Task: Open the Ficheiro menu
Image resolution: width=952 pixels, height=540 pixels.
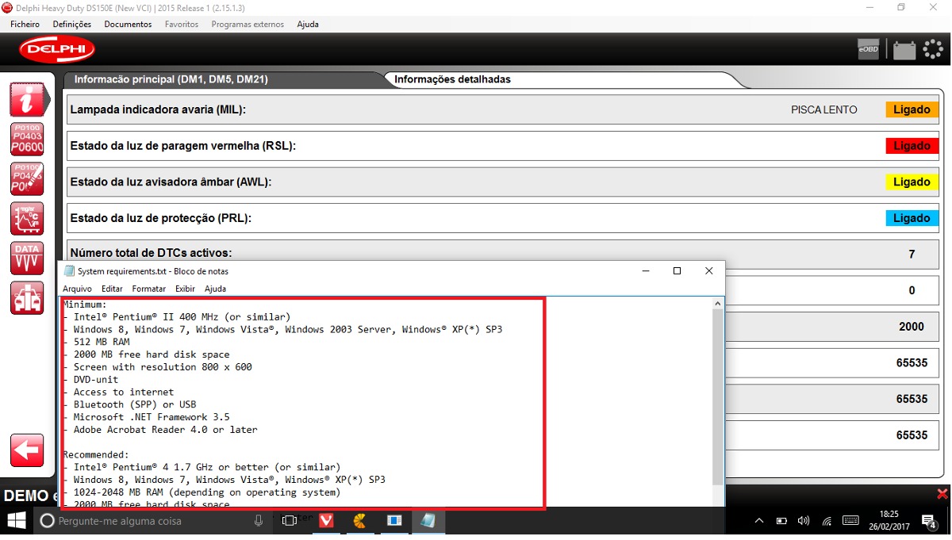Action: 25,25
